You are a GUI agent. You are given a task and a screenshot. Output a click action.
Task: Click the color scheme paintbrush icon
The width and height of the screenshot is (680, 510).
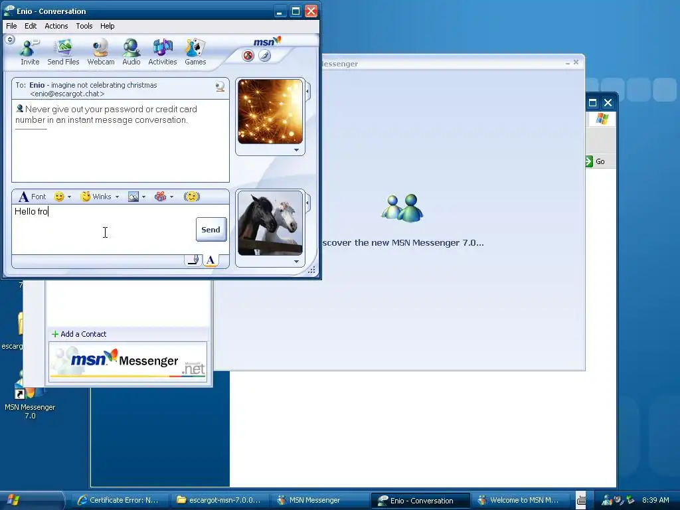click(x=264, y=56)
